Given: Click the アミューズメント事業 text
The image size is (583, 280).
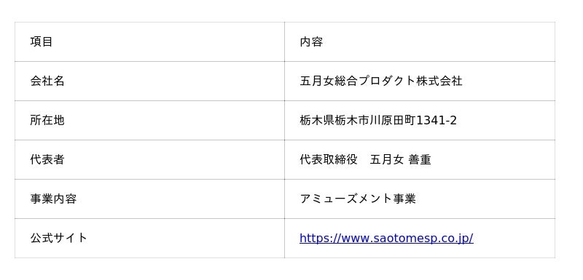Looking at the screenshot, I should coord(358,199).
